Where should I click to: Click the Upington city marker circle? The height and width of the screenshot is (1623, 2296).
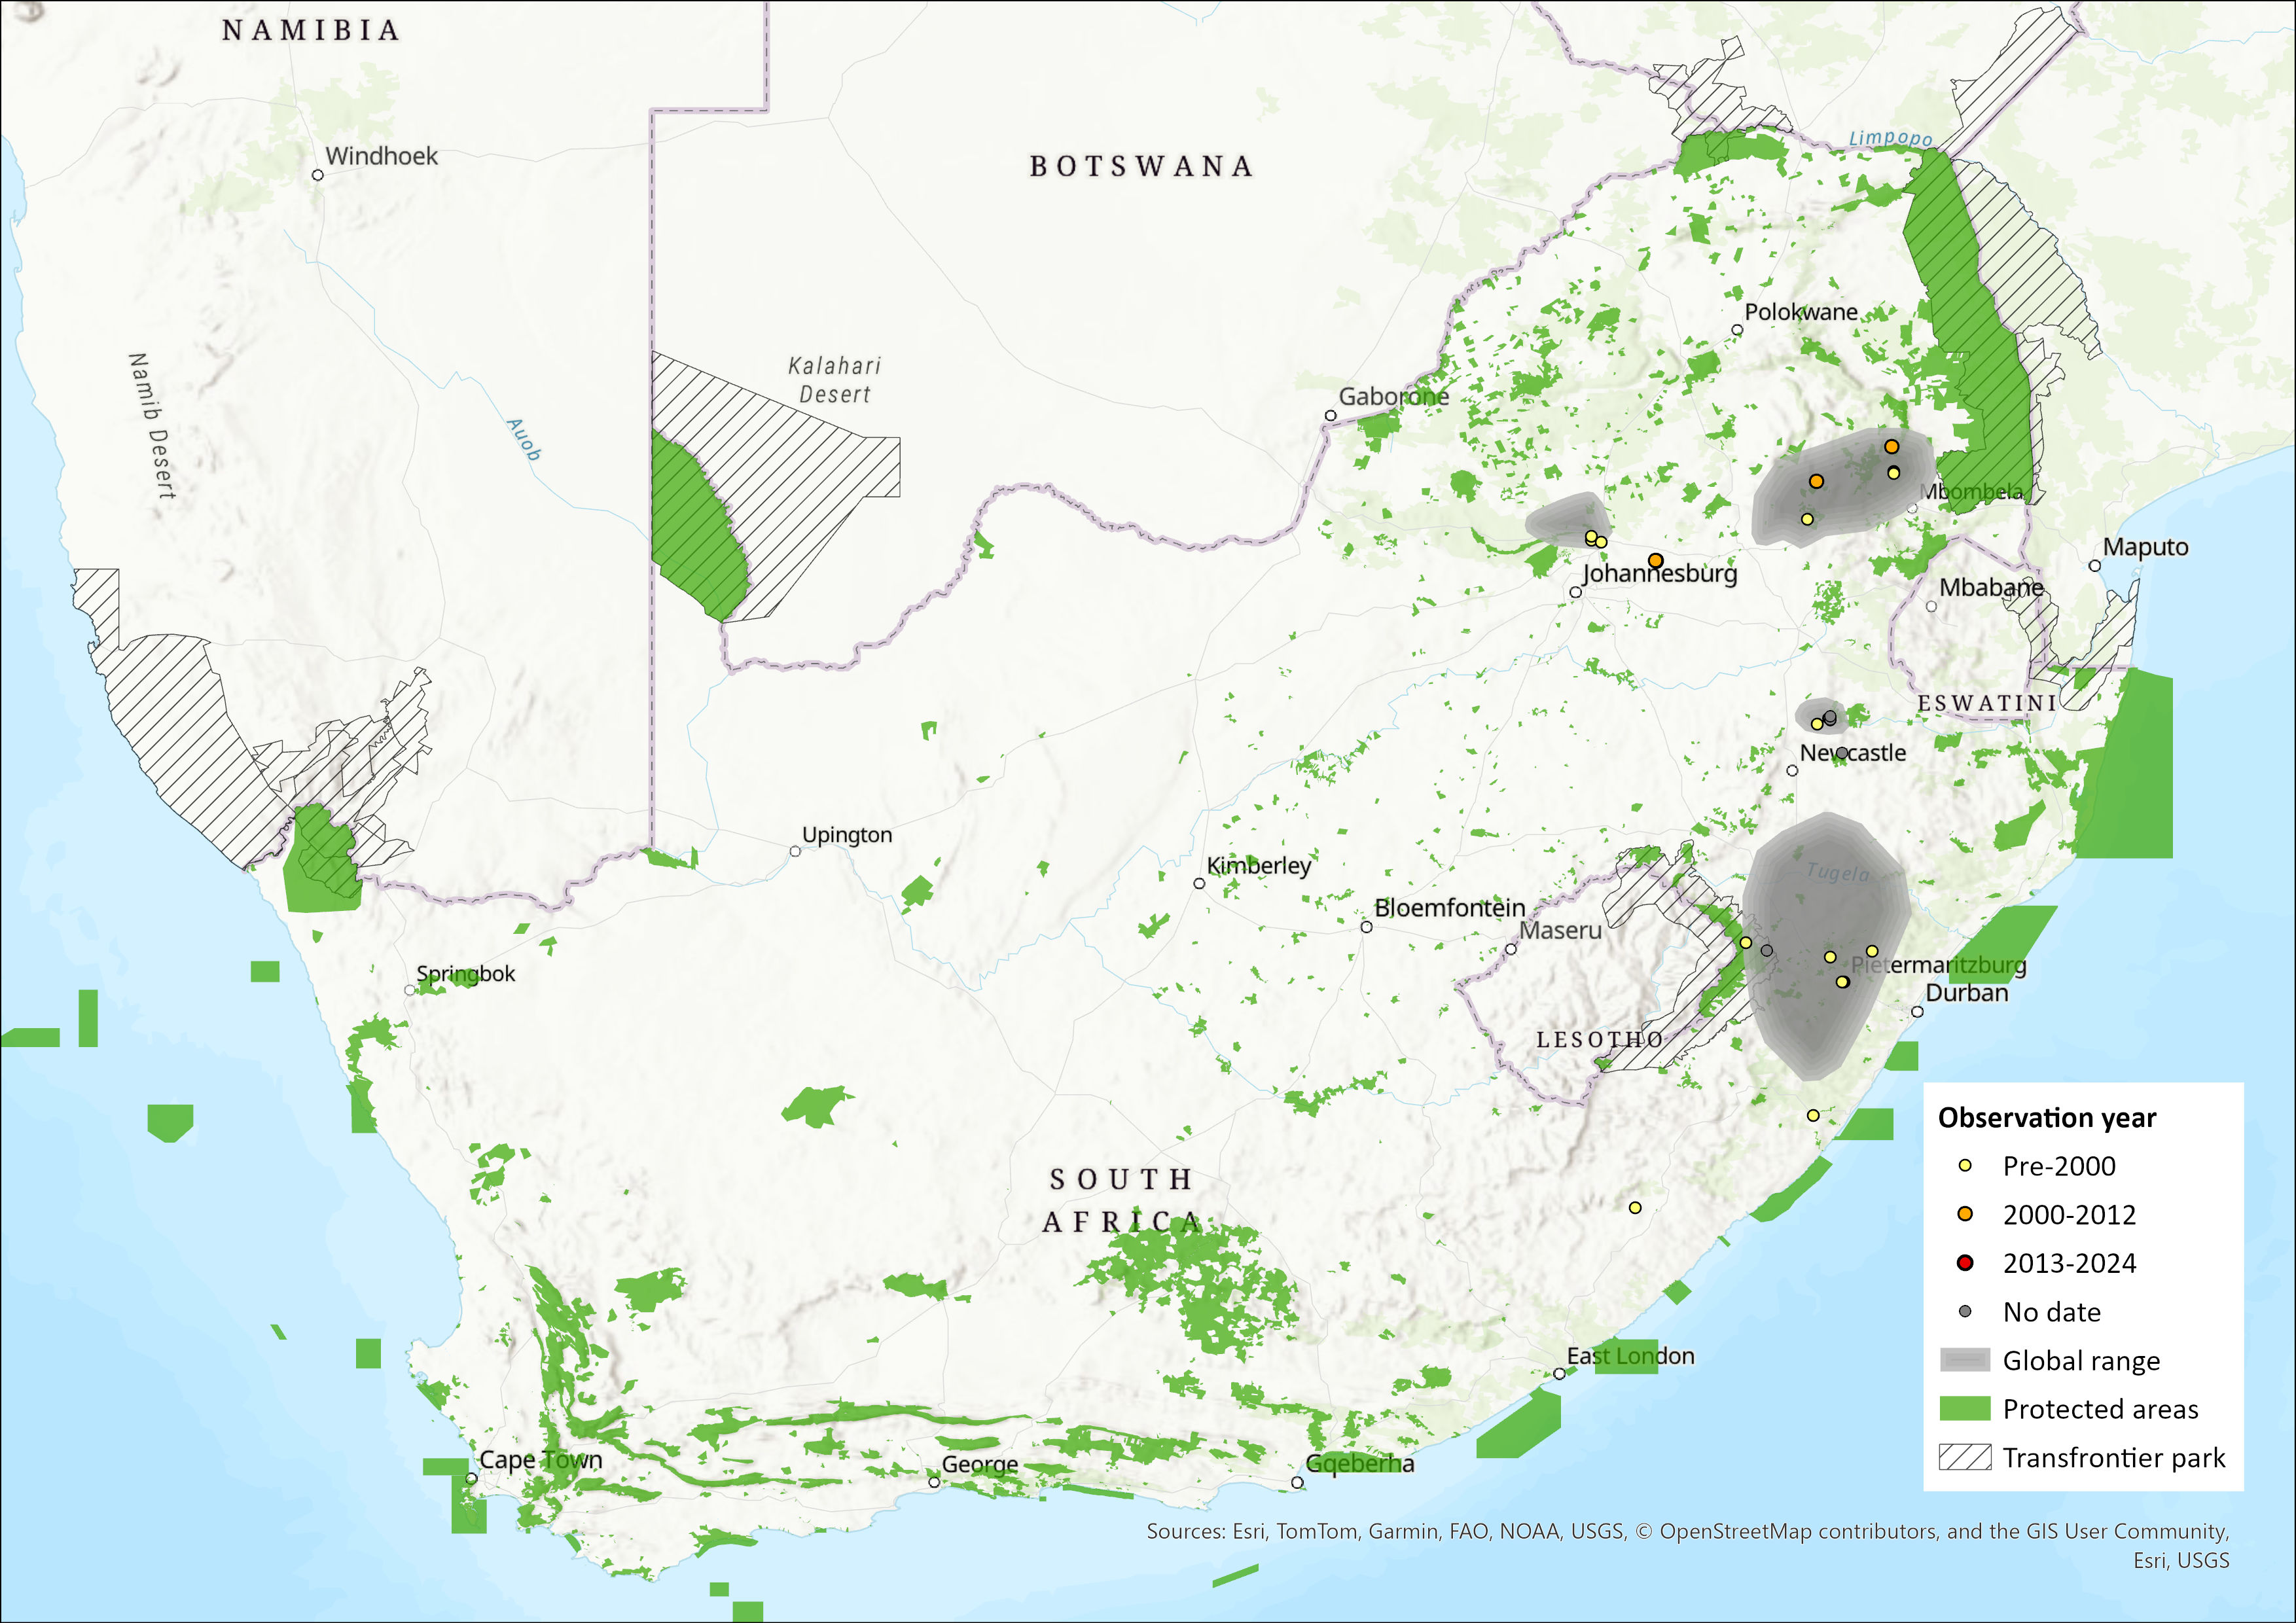point(795,852)
